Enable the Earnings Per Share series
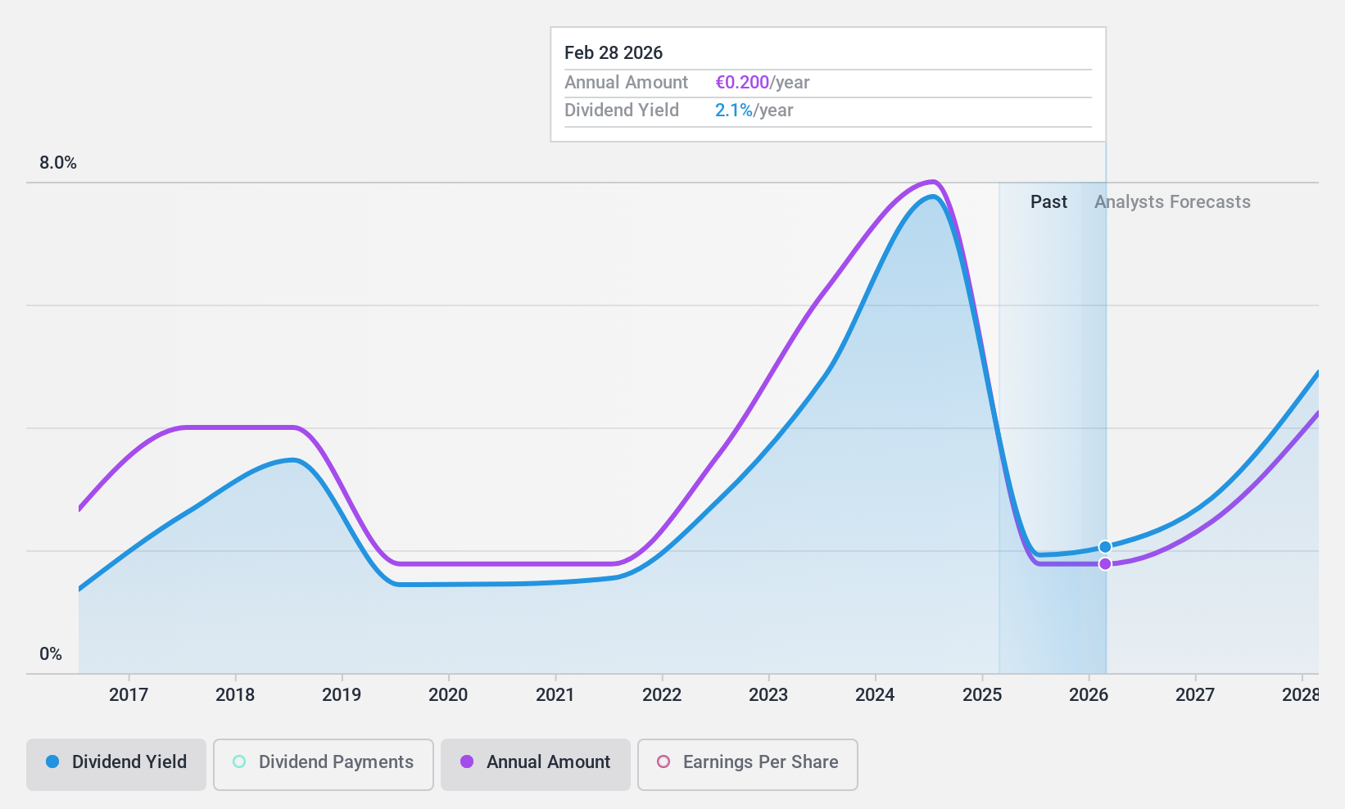 click(746, 762)
